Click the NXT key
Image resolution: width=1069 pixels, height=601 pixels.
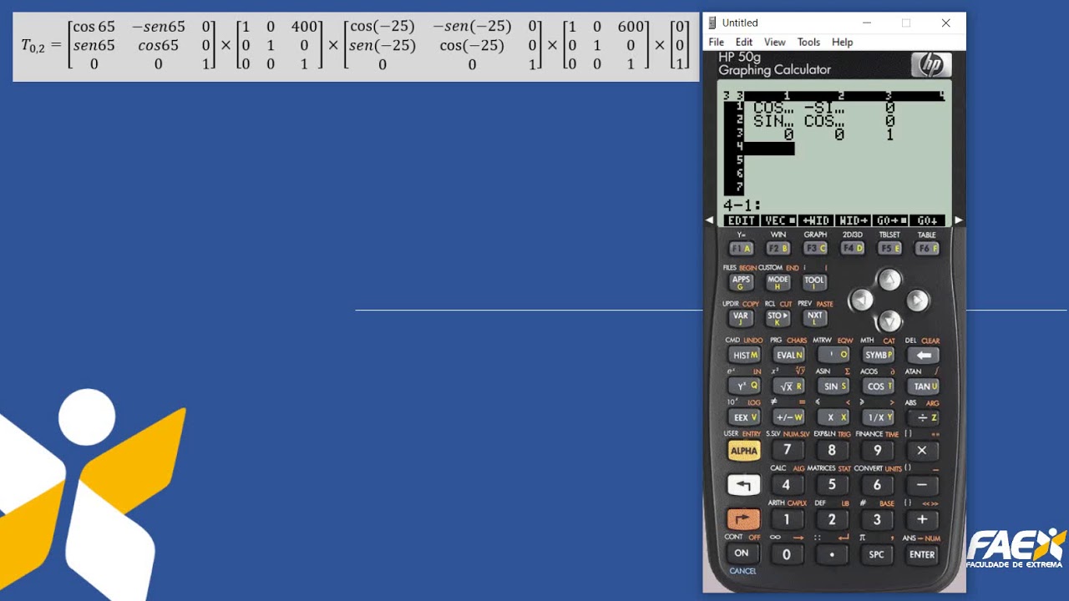coord(815,318)
